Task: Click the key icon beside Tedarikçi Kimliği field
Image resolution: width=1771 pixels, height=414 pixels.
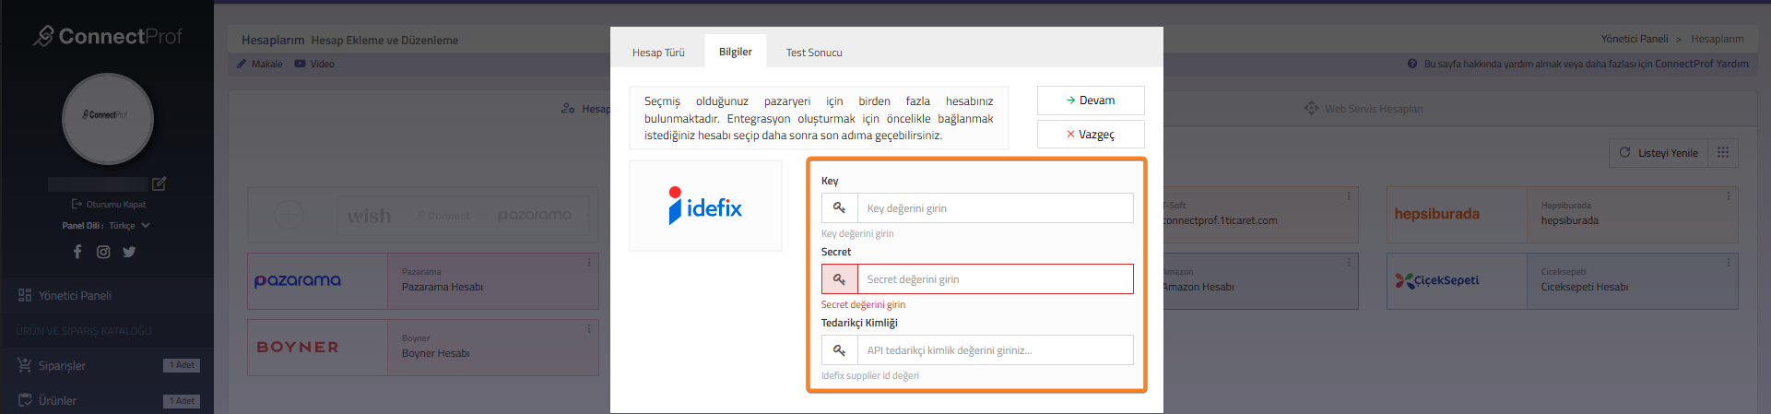Action: [840, 350]
